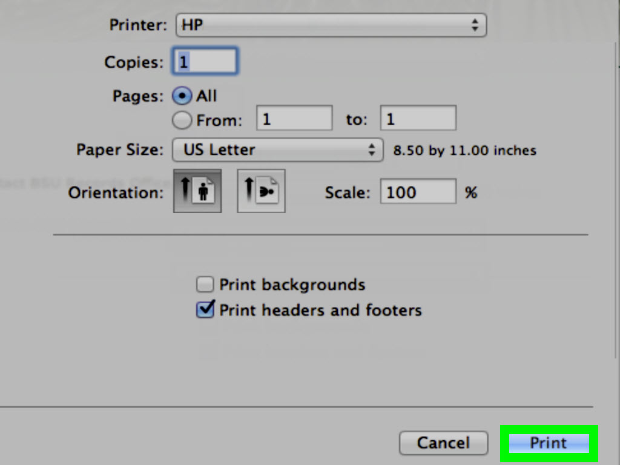Click the 'to' page number field
The width and height of the screenshot is (620, 465).
click(x=418, y=118)
